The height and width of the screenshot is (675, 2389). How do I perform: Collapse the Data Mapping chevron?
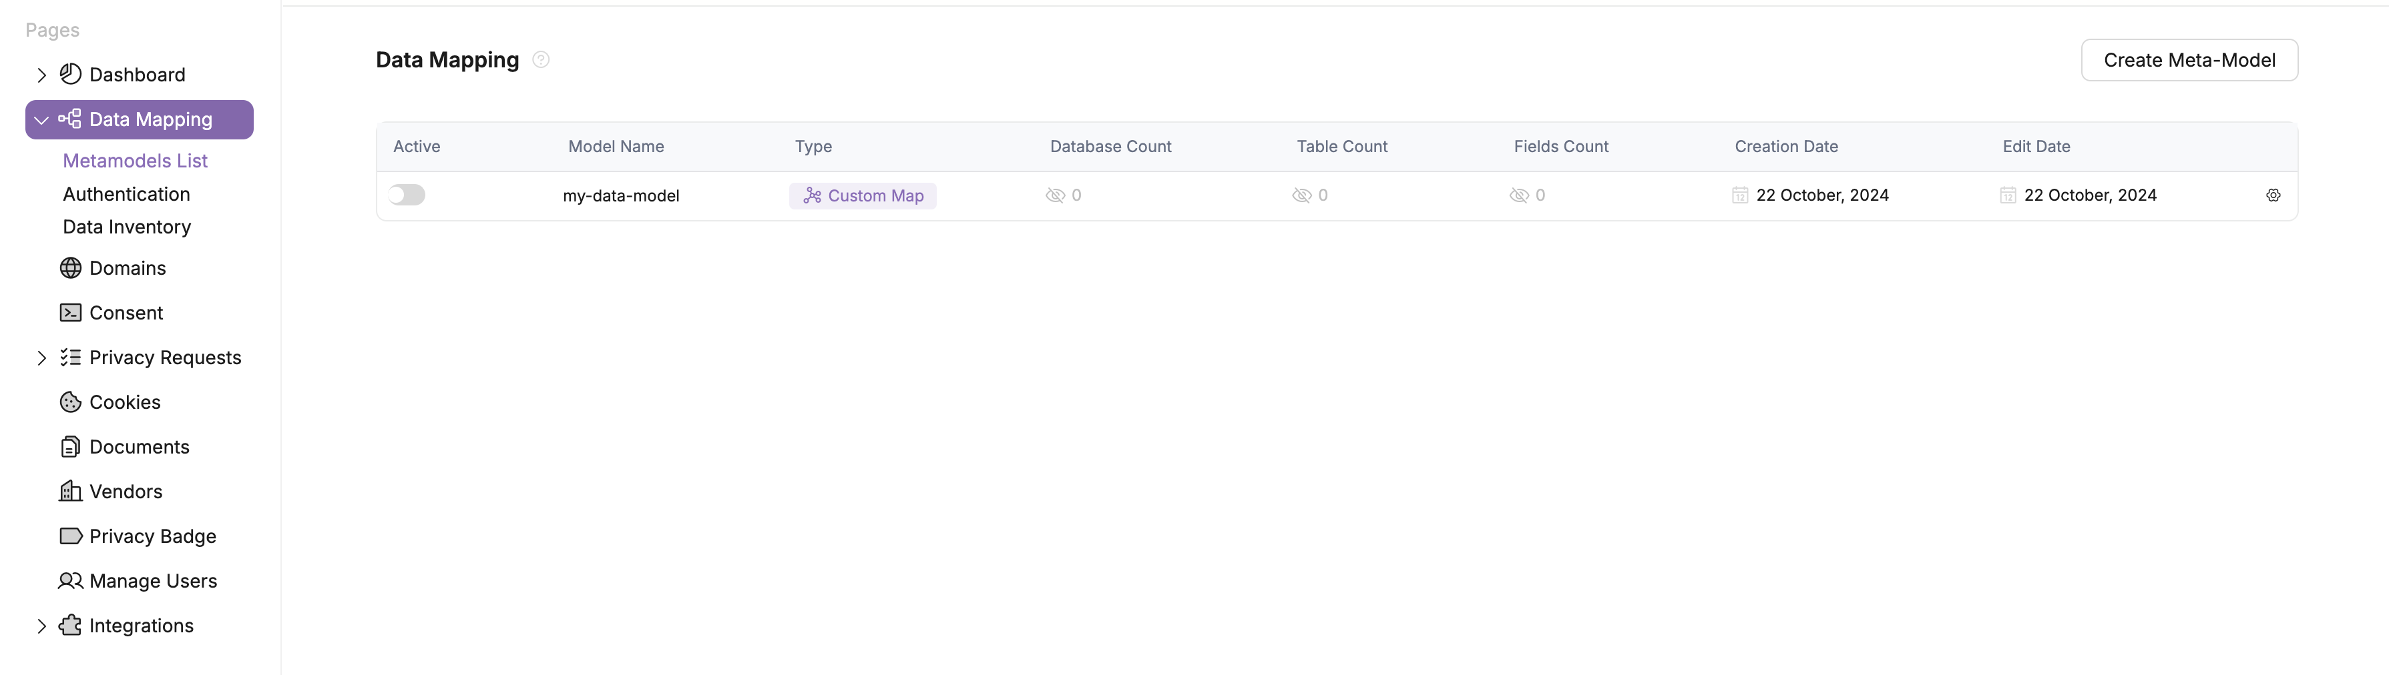pyautogui.click(x=42, y=120)
